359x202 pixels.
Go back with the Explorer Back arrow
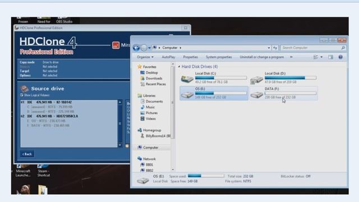click(136, 48)
